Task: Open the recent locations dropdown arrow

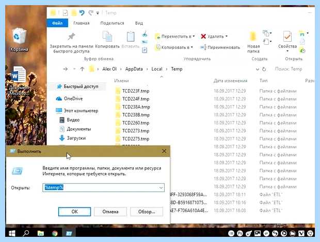Action: pos(74,69)
